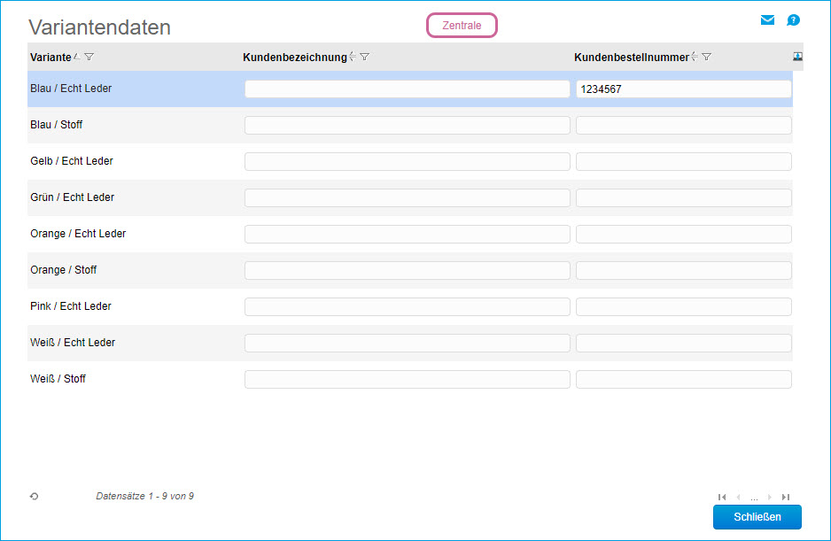Jump to the last page of records
Viewport: 831px width, 541px height.
(786, 498)
